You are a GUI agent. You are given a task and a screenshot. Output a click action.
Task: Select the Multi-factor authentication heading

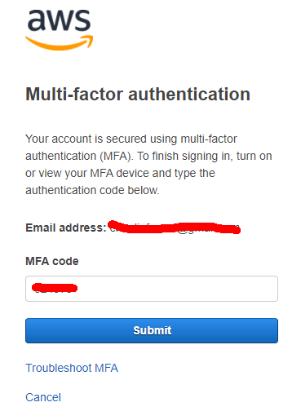pyautogui.click(x=138, y=95)
